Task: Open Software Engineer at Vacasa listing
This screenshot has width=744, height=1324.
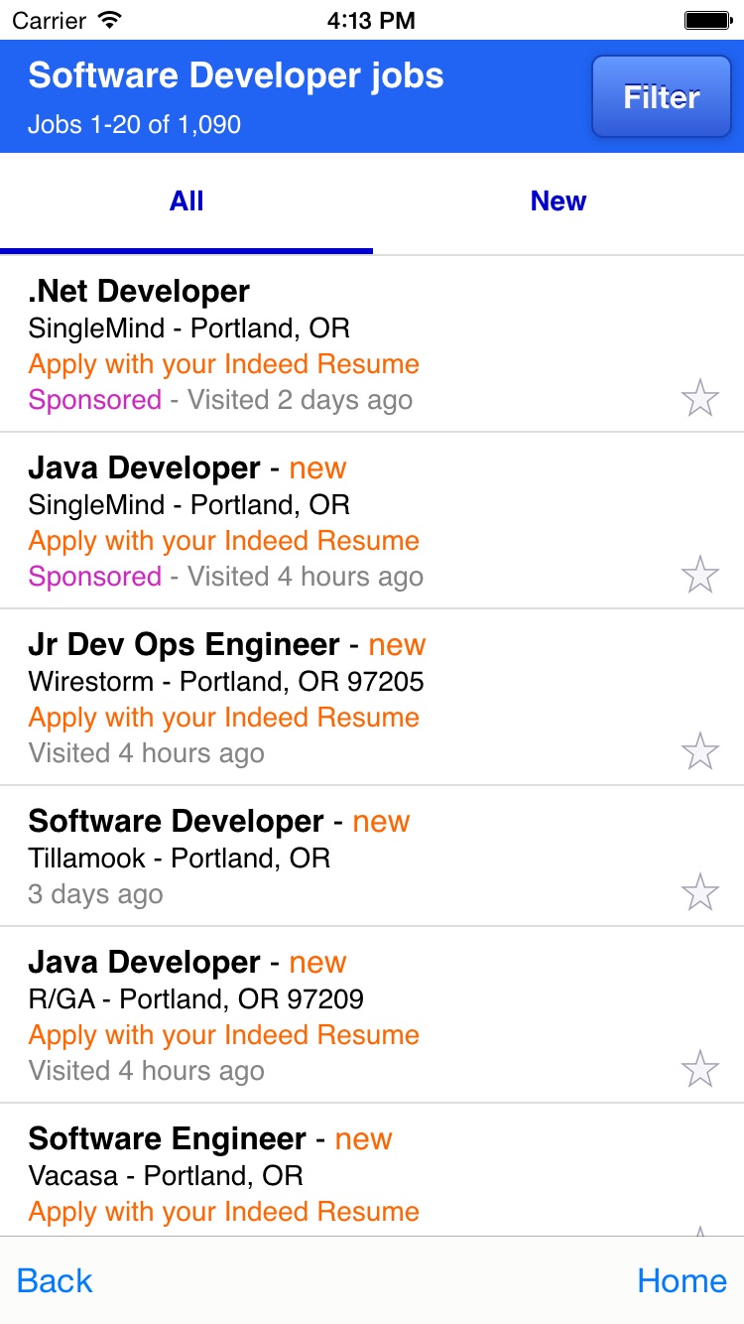Action: tap(372, 1170)
